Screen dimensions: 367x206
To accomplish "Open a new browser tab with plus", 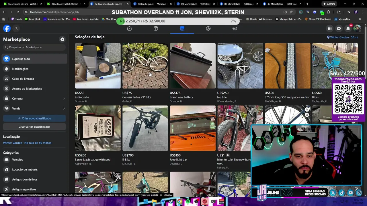I will click(307, 4).
